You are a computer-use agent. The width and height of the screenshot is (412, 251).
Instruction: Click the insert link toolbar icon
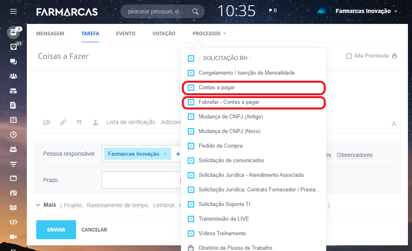[63, 122]
